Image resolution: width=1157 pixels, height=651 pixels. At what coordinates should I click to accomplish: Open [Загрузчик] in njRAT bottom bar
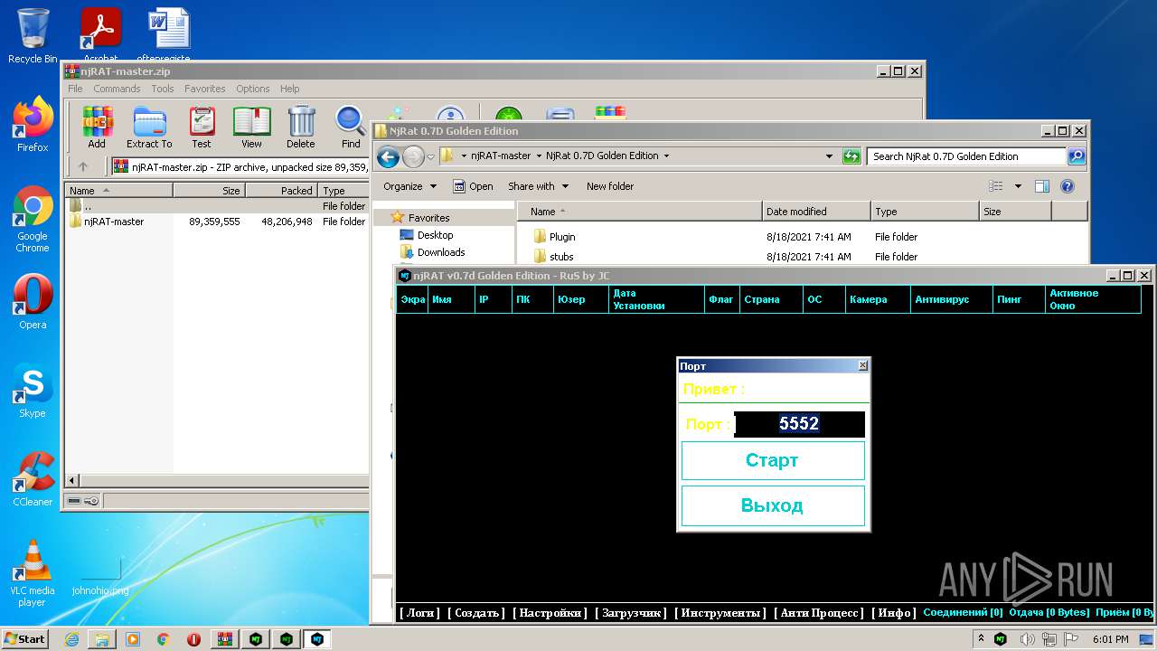click(x=631, y=613)
